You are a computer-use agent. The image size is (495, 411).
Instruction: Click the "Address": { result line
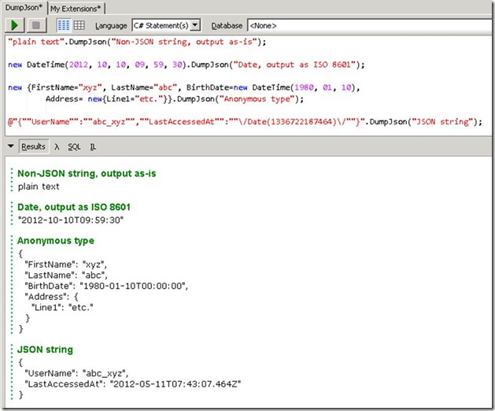point(51,297)
